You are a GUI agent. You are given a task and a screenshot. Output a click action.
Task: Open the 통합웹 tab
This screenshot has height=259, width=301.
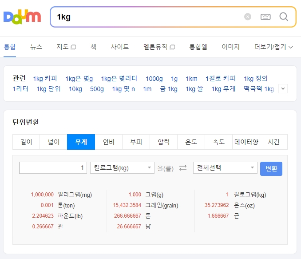point(198,47)
